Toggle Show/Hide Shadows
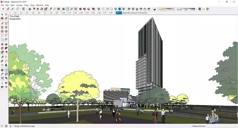 pos(154,9)
